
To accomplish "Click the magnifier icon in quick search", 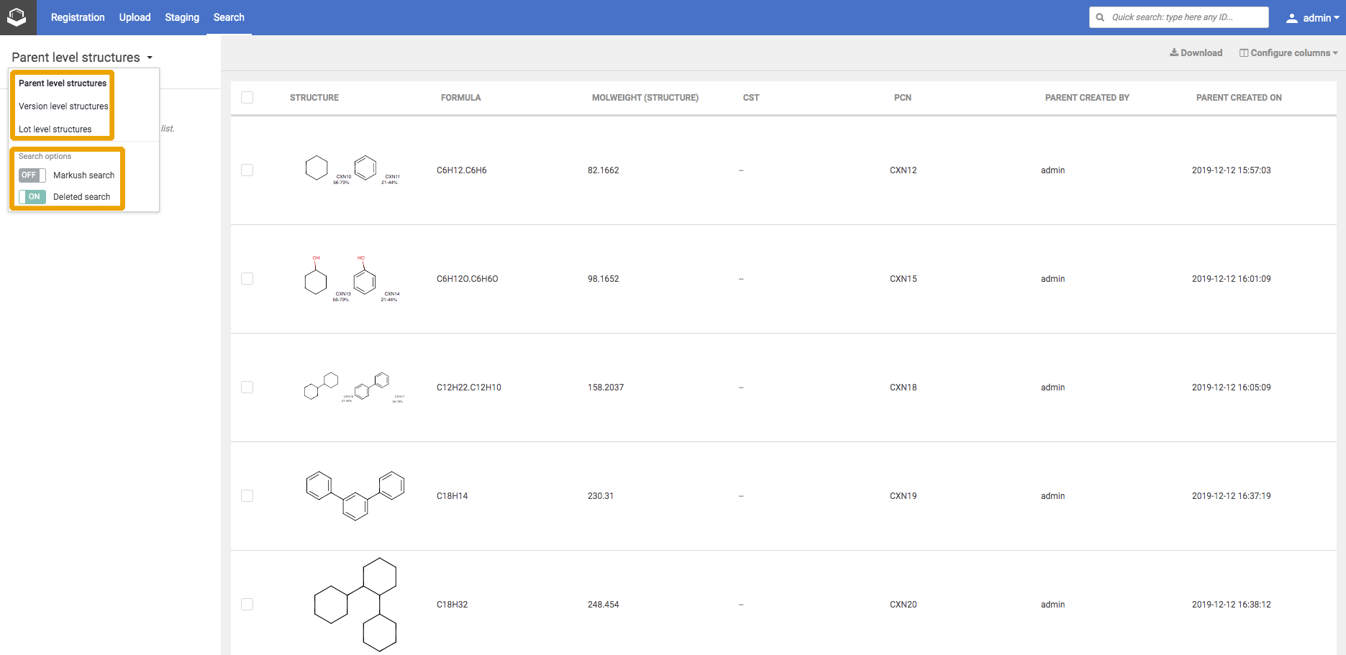I will tap(1099, 17).
